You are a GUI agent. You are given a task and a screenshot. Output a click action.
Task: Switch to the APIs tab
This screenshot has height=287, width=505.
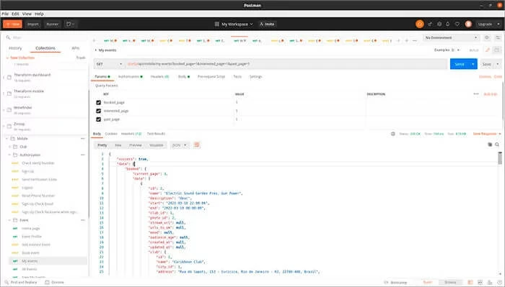click(x=75, y=48)
